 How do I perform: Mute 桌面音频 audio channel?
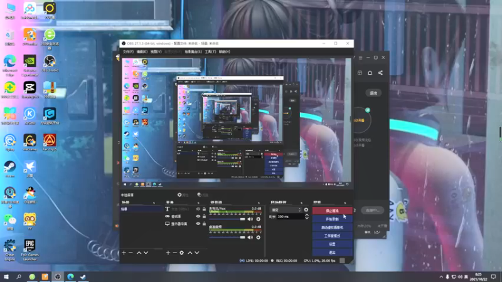[x=250, y=238]
